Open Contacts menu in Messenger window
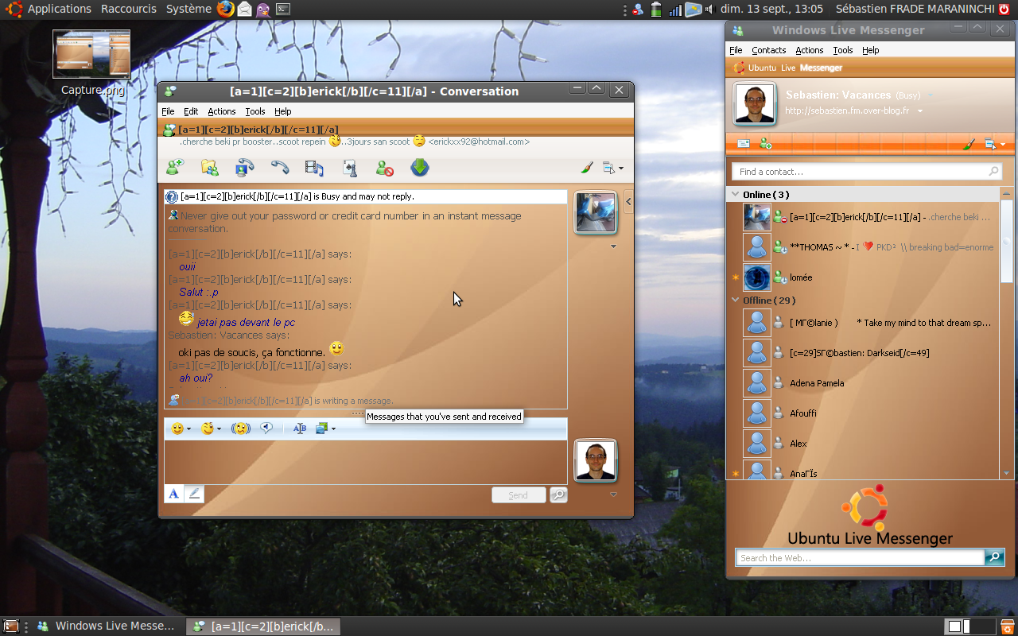This screenshot has width=1018, height=636. [769, 50]
